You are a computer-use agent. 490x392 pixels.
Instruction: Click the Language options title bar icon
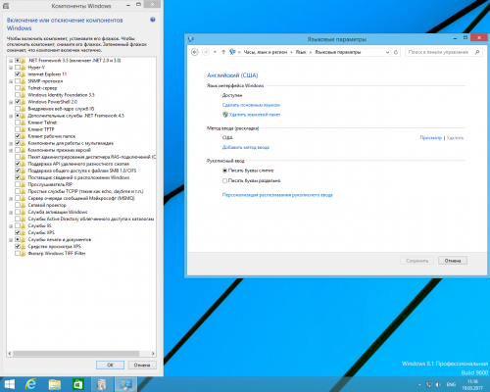point(191,39)
